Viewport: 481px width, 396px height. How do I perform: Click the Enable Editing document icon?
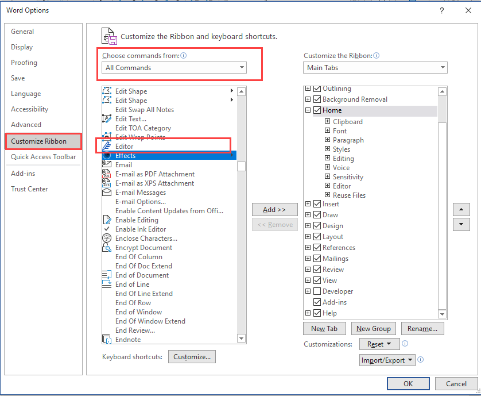click(x=107, y=220)
